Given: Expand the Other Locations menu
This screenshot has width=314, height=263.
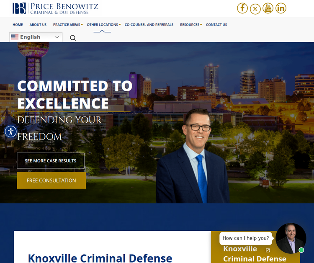Looking at the screenshot, I should (x=103, y=25).
